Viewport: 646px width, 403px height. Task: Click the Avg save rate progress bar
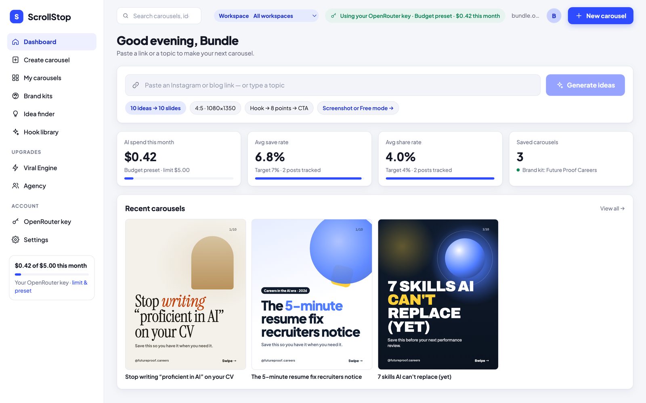click(x=310, y=178)
